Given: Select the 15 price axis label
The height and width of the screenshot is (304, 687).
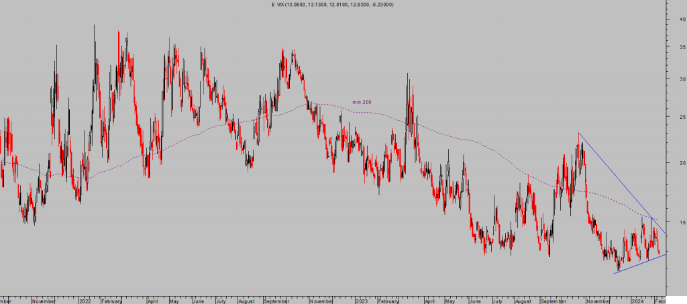Looking at the screenshot, I should [x=682, y=222].
